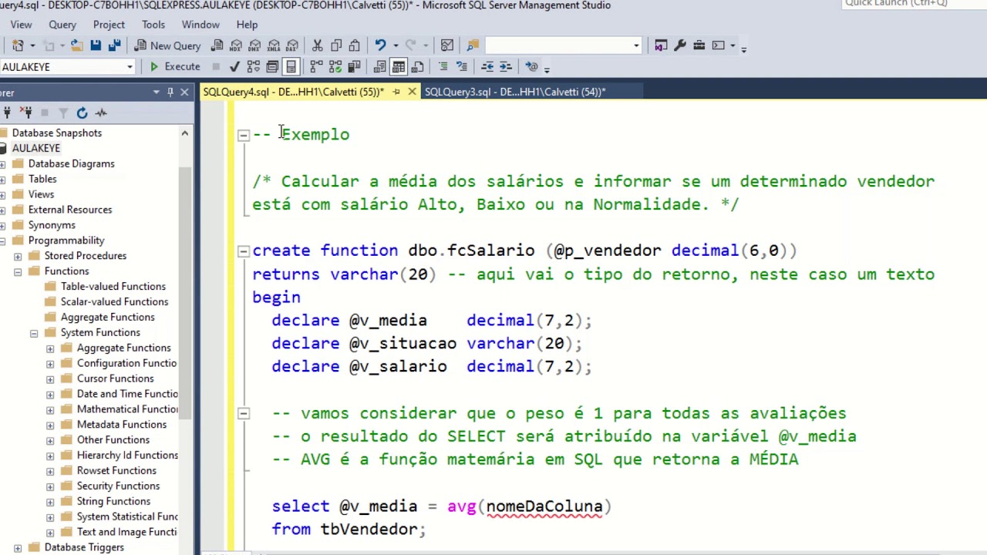Select the Table-valued Functions folder
The width and height of the screenshot is (987, 555).
(x=113, y=287)
